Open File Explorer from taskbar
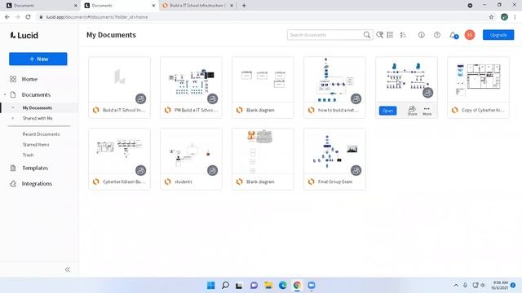 point(268,286)
